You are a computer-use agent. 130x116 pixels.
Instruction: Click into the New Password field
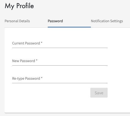(60, 61)
